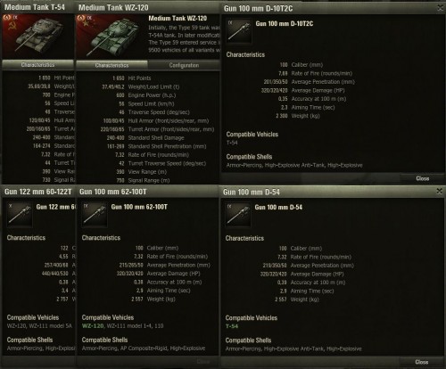Click the Medium Tank WZ-120 title bar
This screenshot has height=369, width=446.
pyautogui.click(x=148, y=7)
